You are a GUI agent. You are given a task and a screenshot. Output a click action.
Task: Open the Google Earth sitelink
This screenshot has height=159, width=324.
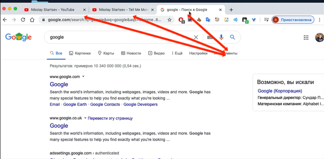tap(75, 104)
